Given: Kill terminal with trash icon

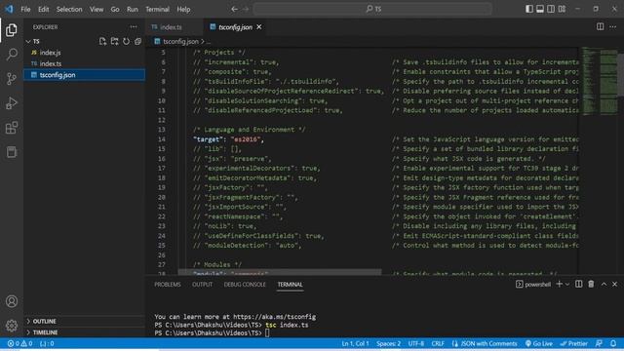Looking at the screenshot, I should (591, 284).
